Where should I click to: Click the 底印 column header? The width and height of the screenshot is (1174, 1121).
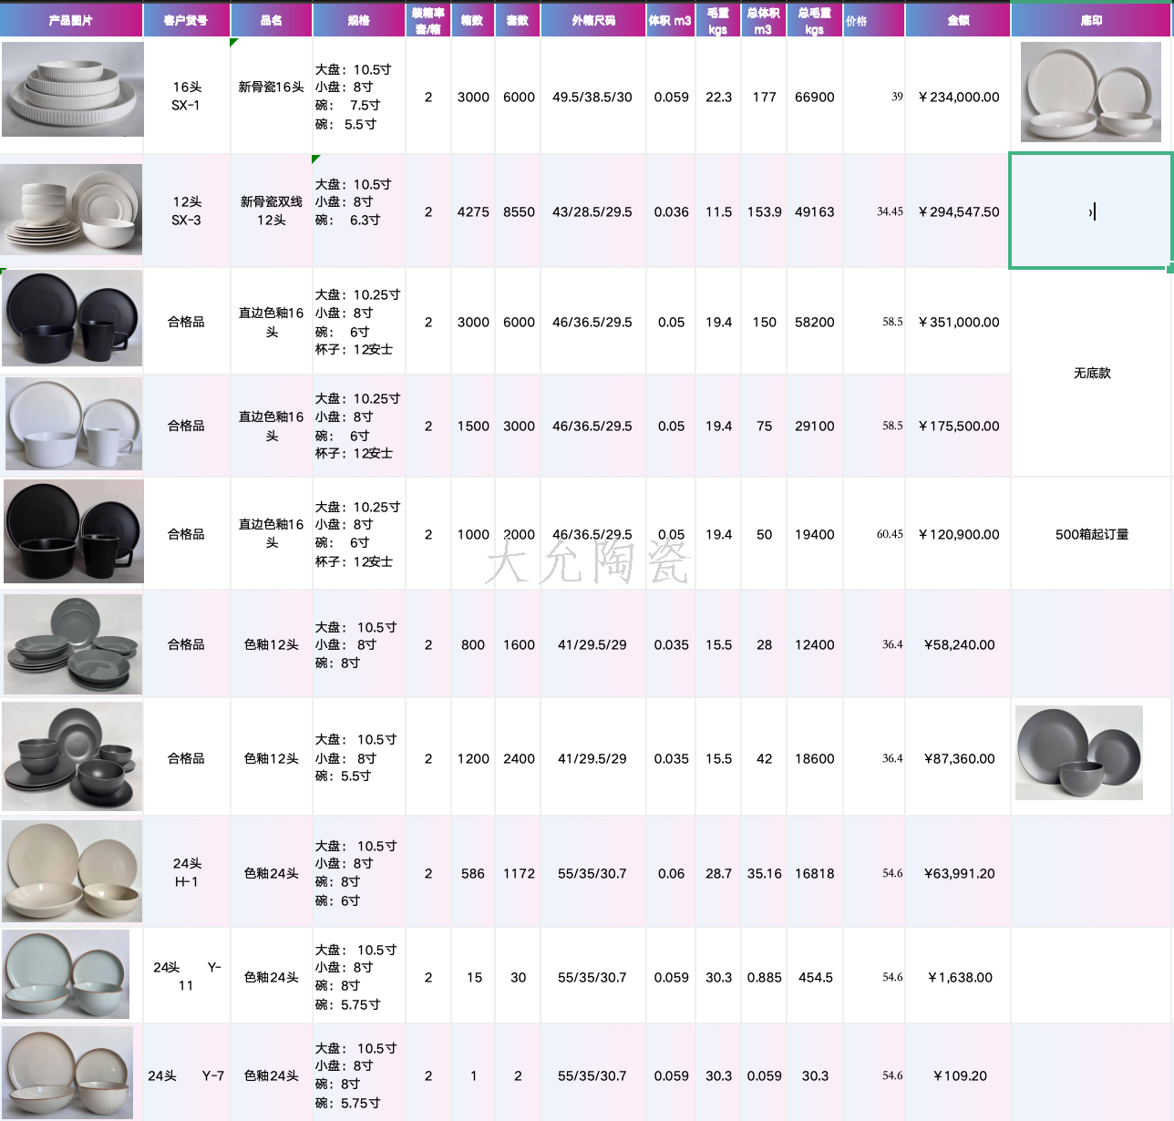(1091, 20)
